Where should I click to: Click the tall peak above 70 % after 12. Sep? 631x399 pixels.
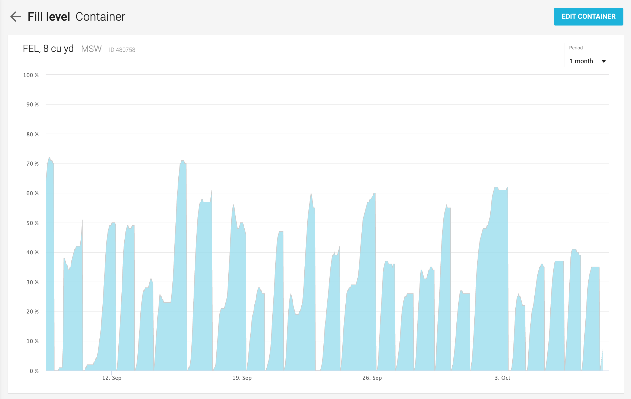coord(183,161)
